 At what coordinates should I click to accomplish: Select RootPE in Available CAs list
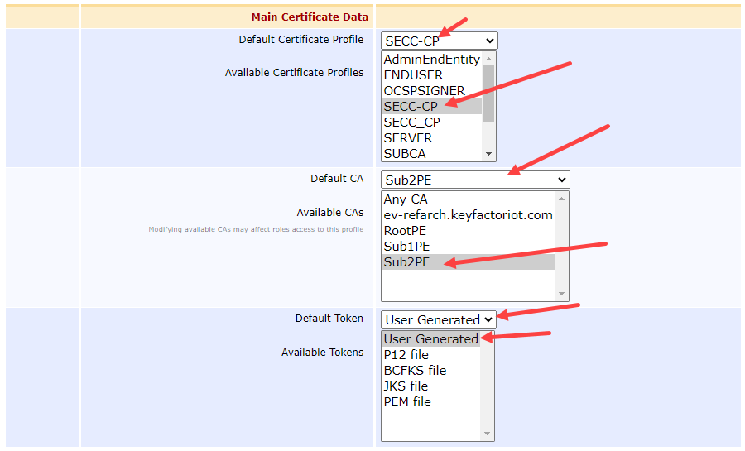coord(405,231)
